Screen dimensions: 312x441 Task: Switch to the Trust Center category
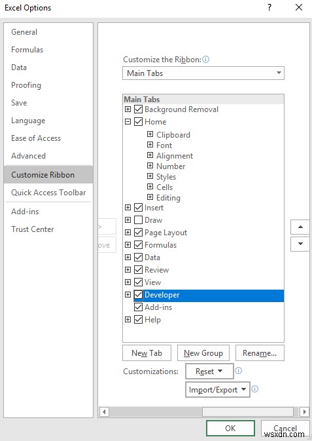pos(32,229)
